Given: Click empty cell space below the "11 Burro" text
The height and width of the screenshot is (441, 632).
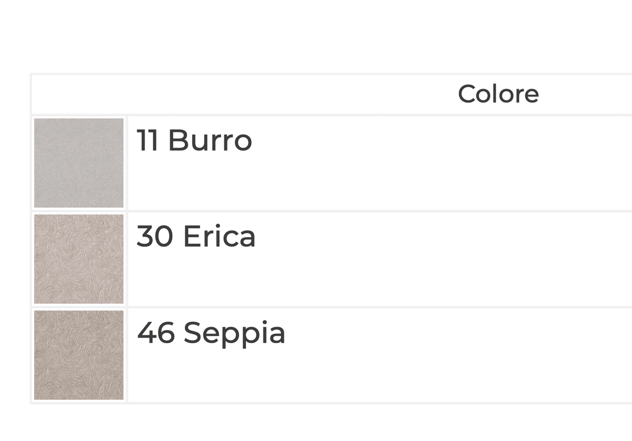Looking at the screenshot, I should (x=379, y=182).
